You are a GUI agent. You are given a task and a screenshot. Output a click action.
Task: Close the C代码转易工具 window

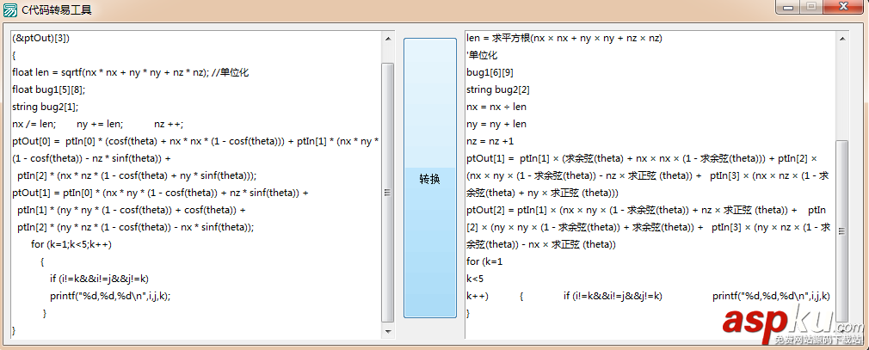(844, 7)
